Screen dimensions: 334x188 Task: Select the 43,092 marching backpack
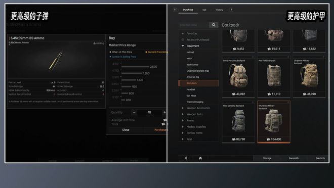[x=238, y=77]
